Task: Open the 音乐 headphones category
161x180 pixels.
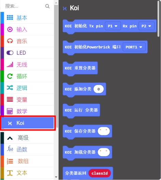Action: click(27, 41)
